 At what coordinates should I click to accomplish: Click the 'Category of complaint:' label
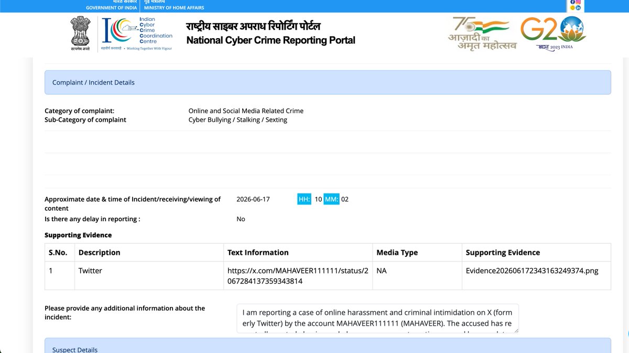coord(79,111)
